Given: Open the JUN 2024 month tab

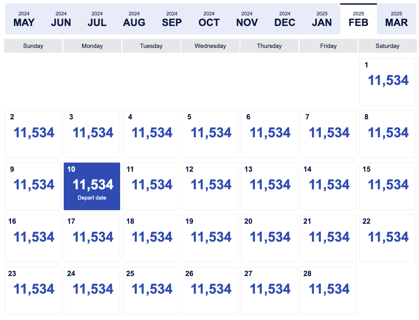Looking at the screenshot, I should [61, 19].
